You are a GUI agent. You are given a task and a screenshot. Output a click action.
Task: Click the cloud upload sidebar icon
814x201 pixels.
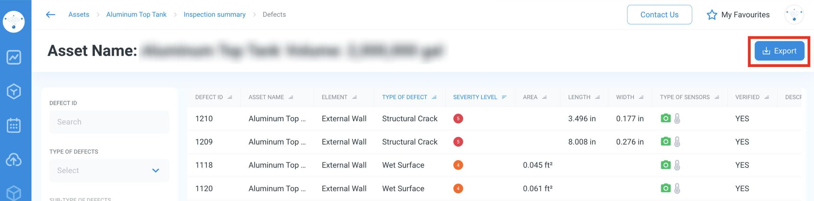point(14,160)
